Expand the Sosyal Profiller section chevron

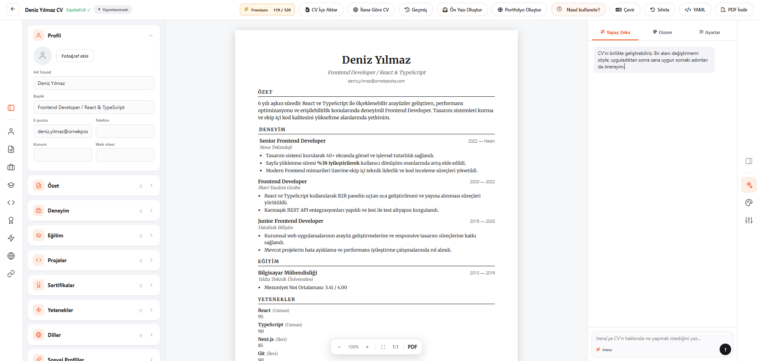tap(151, 359)
